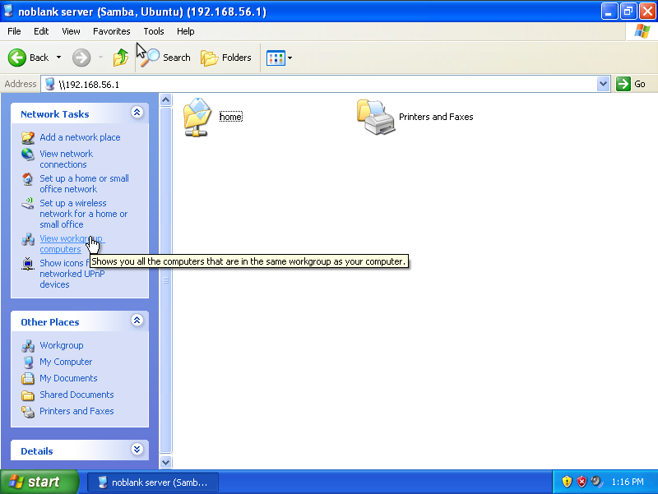Click the Workgroup icon in Other Places
This screenshot has height=494, width=658.
coord(28,345)
